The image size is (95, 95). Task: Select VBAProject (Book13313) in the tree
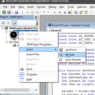pos(23,28)
